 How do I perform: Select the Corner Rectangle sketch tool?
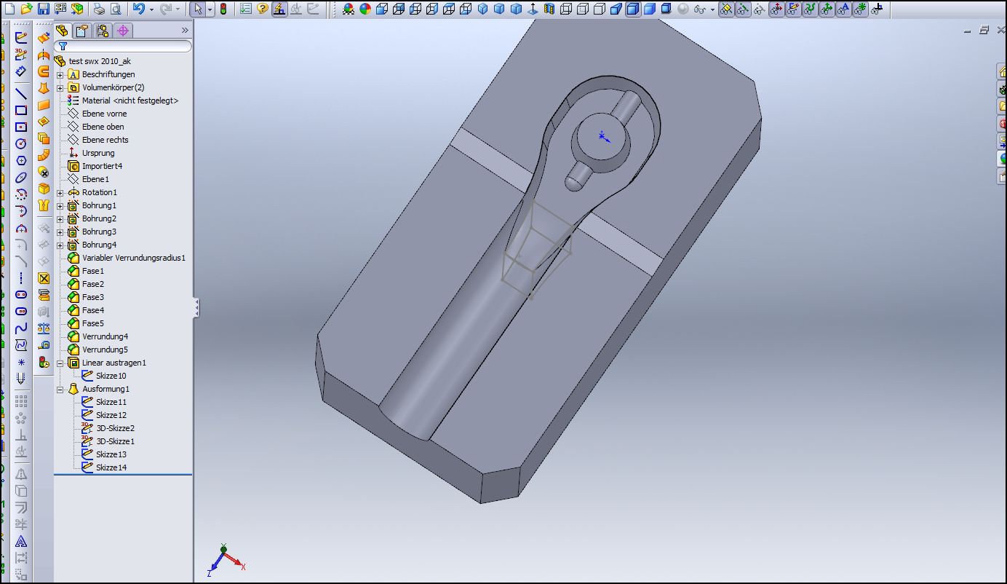click(x=21, y=111)
